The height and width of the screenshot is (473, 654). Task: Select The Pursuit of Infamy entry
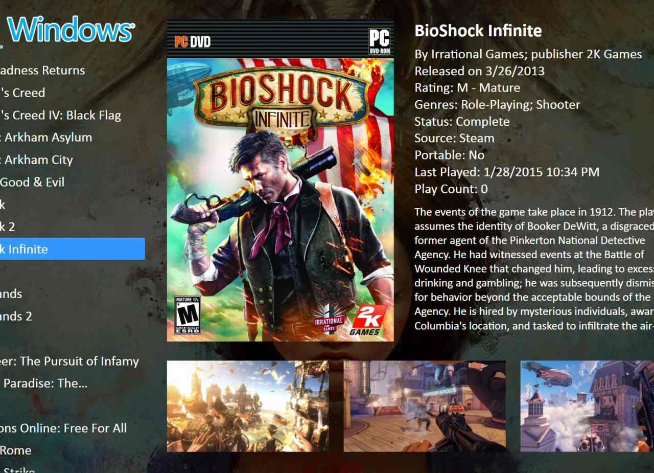(x=69, y=361)
